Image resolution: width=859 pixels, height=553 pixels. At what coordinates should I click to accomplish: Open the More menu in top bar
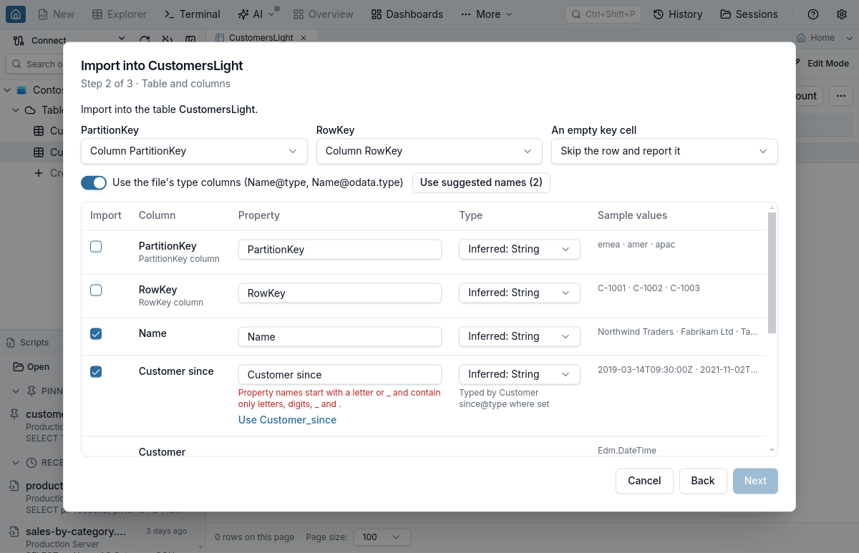click(x=487, y=14)
